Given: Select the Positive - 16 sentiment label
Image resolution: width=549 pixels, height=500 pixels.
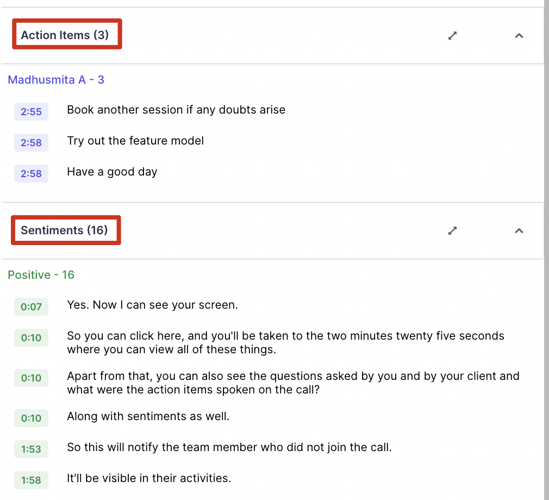Looking at the screenshot, I should click(x=41, y=275).
